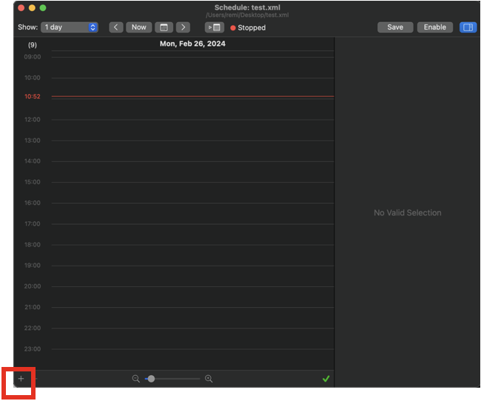Viewport: 481px width, 401px height.
Task: Close the Schedule window
Action: pyautogui.click(x=21, y=7)
